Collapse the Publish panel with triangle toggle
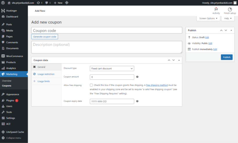238x143 pixels. tap(231, 30)
